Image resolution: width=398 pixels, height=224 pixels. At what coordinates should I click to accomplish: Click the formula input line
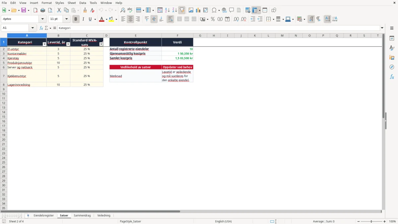click(219, 28)
